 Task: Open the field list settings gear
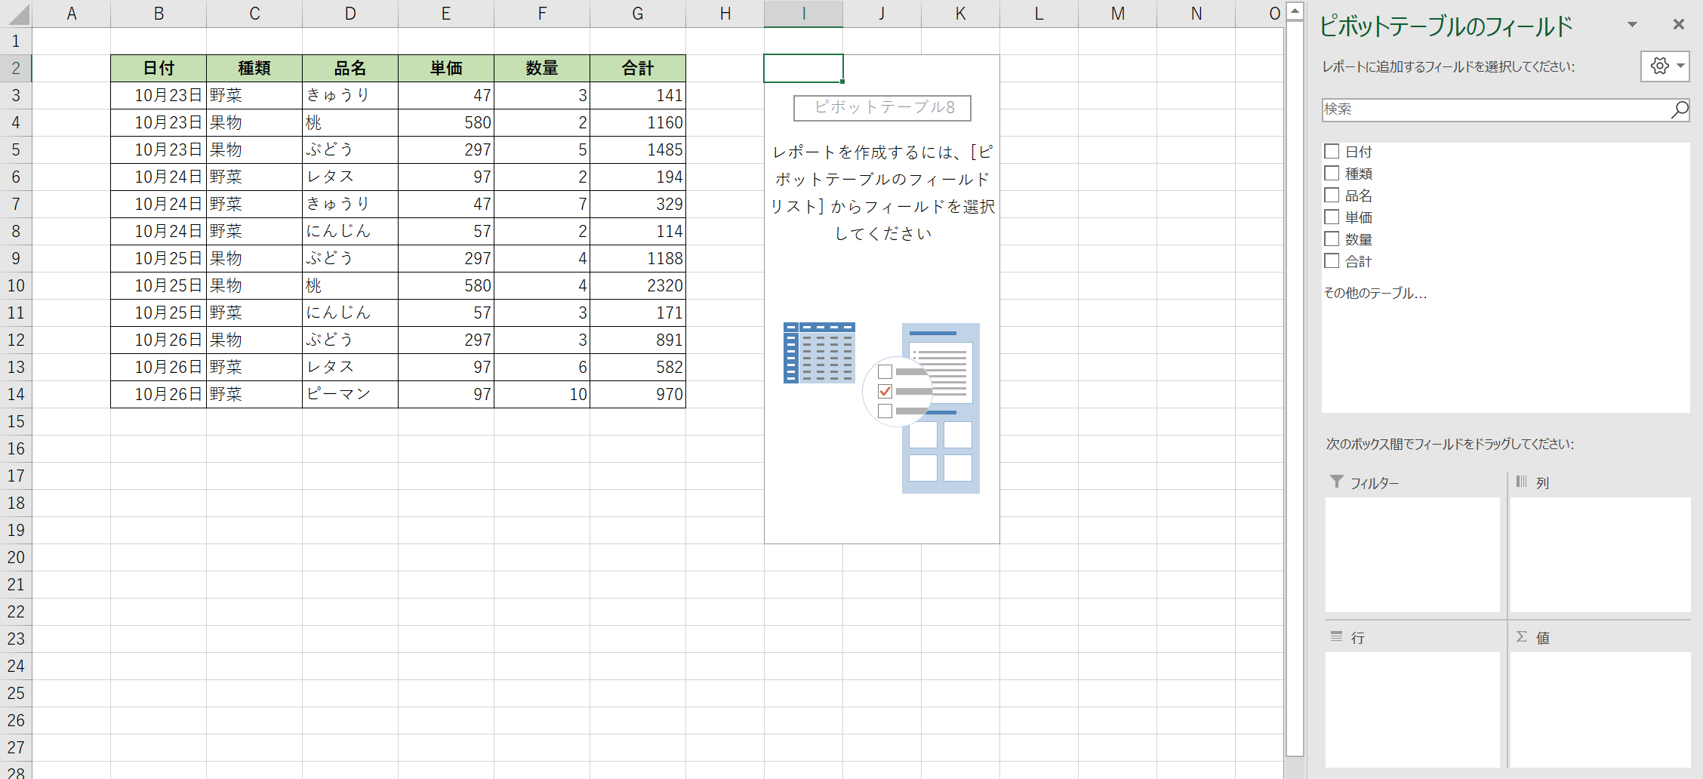[x=1659, y=66]
